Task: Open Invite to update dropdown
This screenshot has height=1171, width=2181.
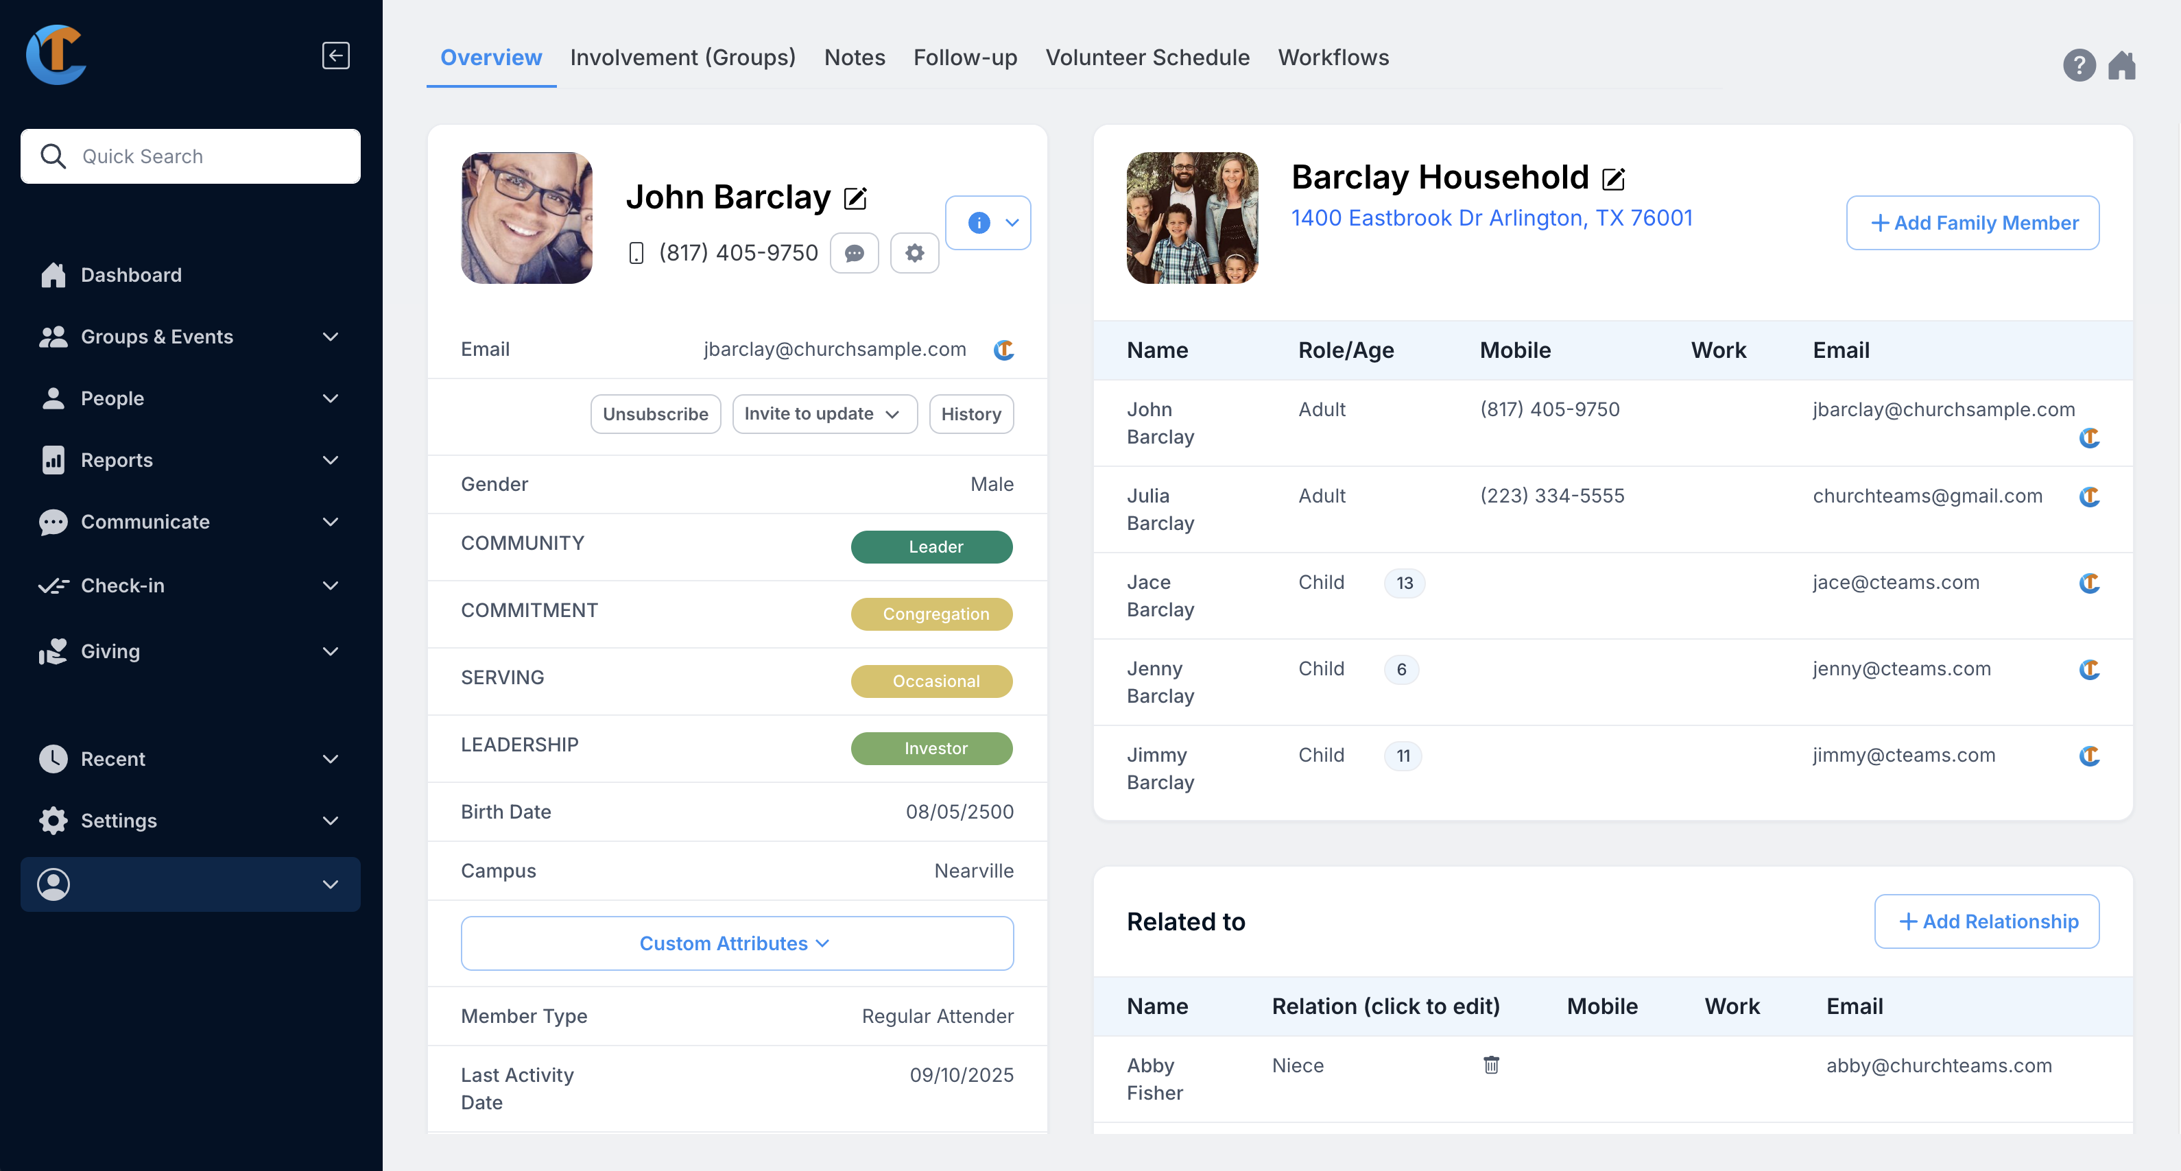Action: click(824, 413)
